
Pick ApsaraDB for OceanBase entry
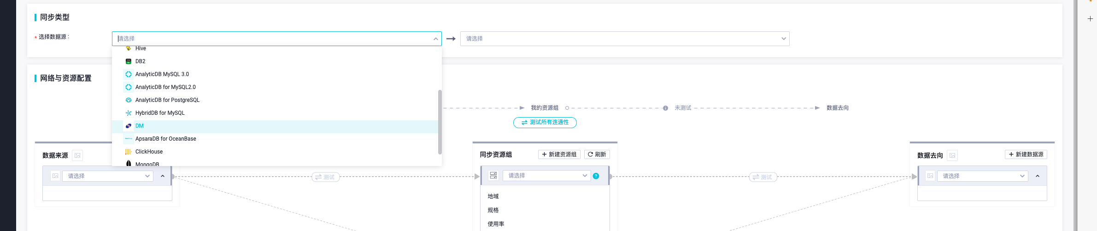pos(275,139)
